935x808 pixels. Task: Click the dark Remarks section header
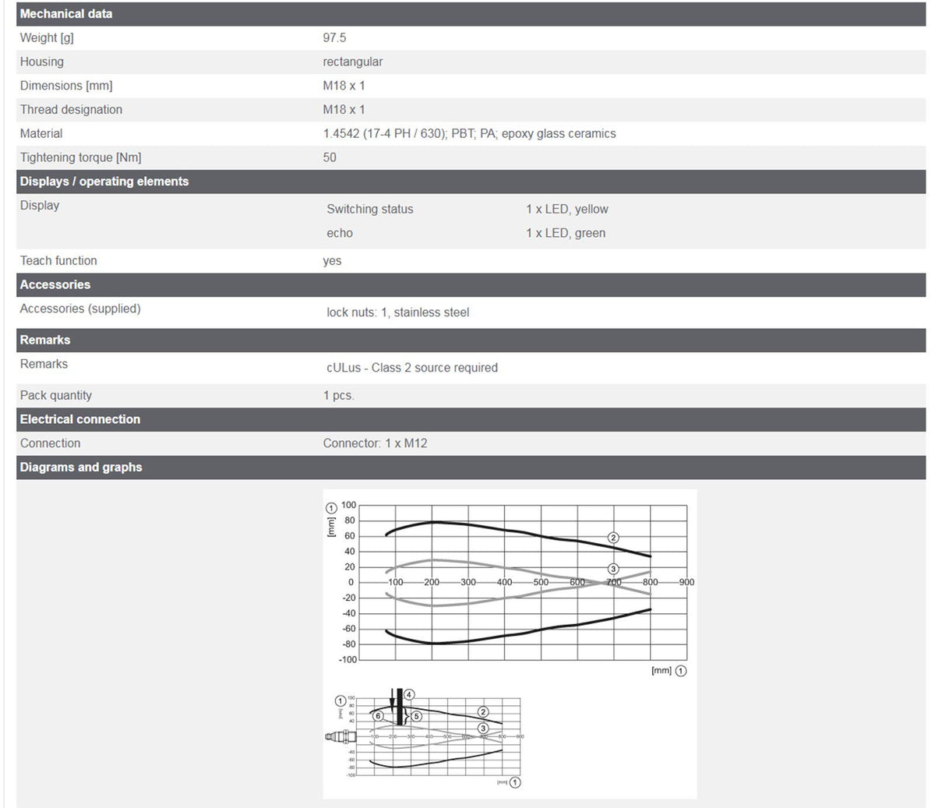[x=471, y=340]
